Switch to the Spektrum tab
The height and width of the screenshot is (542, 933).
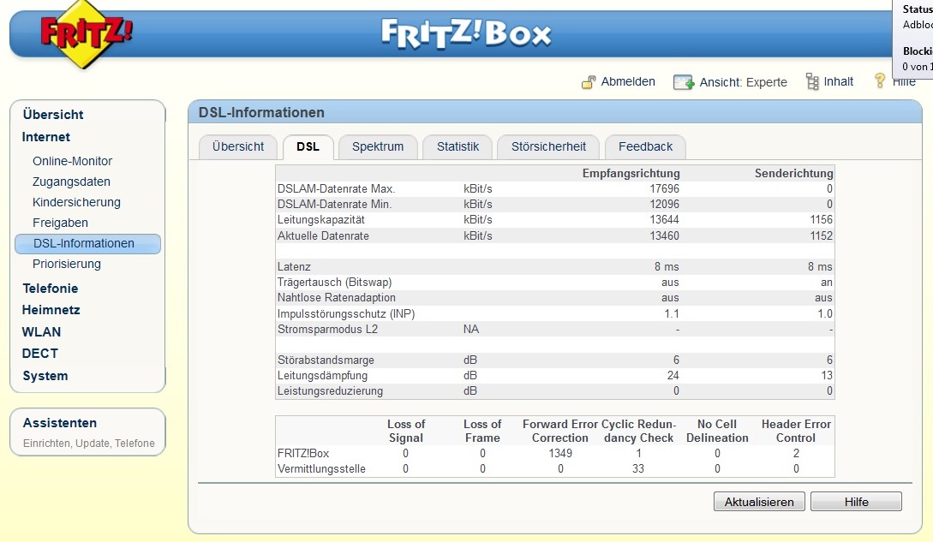coord(378,147)
